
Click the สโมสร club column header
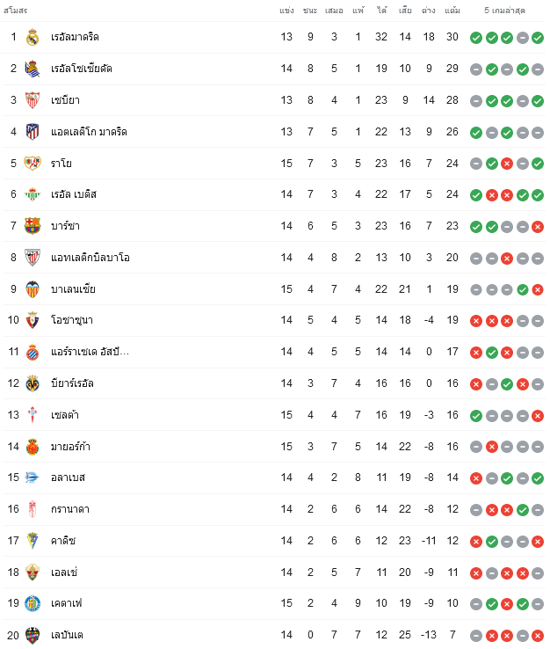pyautogui.click(x=15, y=11)
